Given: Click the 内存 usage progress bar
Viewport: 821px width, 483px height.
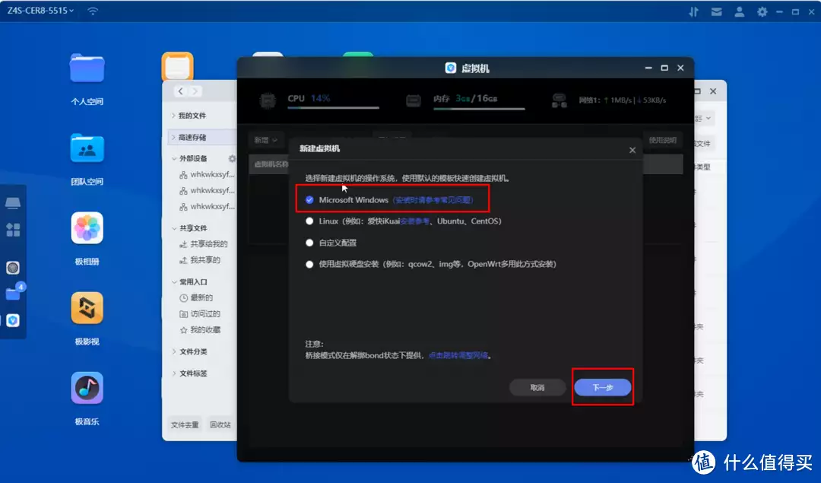Looking at the screenshot, I should (479, 109).
